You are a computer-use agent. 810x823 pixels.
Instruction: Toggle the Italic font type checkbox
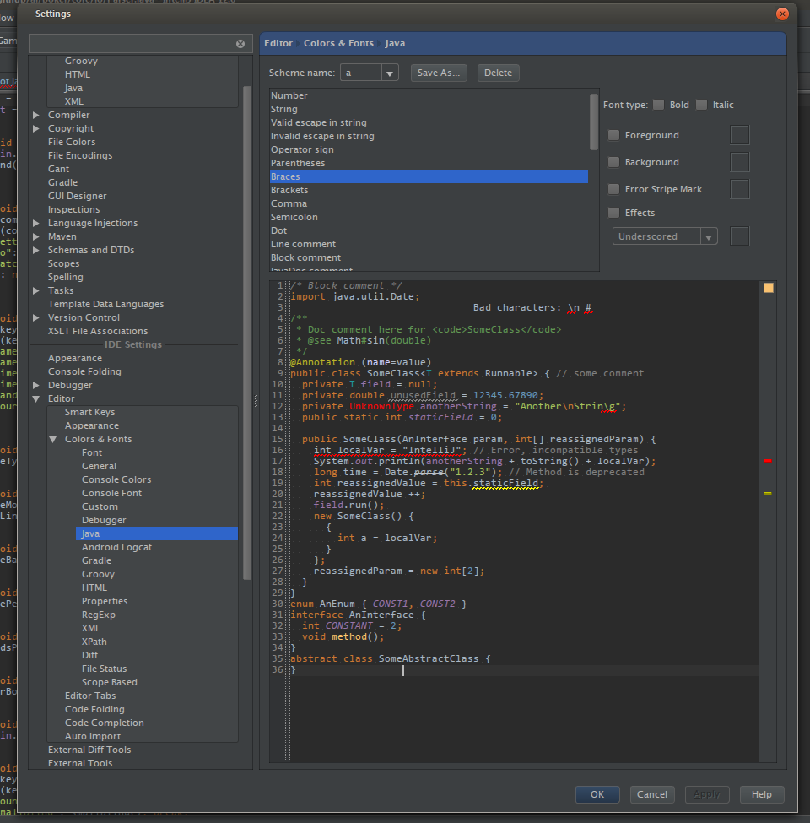pos(701,105)
